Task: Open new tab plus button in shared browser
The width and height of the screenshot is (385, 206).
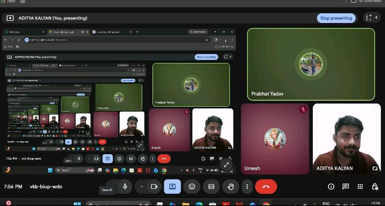Action: (x=137, y=32)
